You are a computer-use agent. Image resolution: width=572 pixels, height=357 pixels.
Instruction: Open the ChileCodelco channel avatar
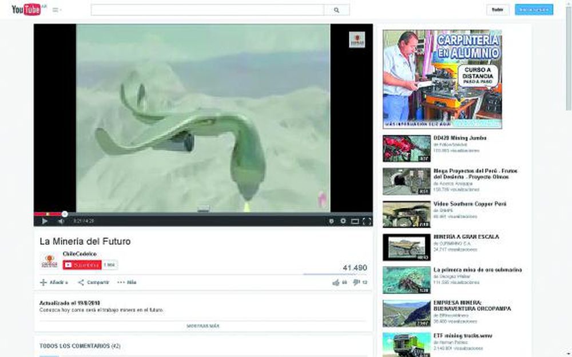point(49,261)
